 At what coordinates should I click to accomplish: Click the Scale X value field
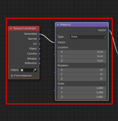click(x=82, y=88)
